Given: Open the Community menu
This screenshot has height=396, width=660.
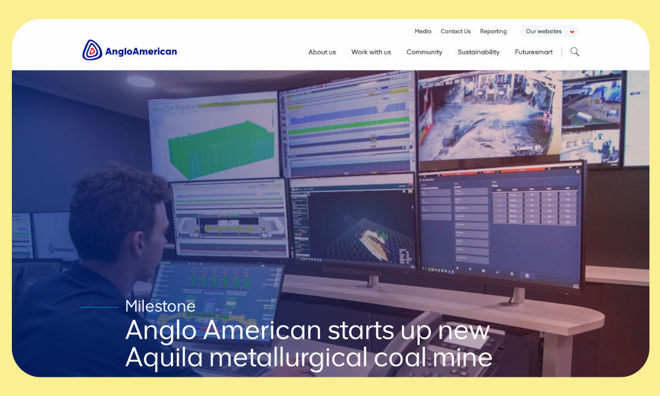Looking at the screenshot, I should click(424, 52).
